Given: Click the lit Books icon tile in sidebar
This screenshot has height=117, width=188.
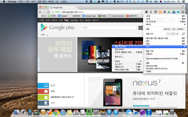Looking at the screenshot, I should point(43,85).
